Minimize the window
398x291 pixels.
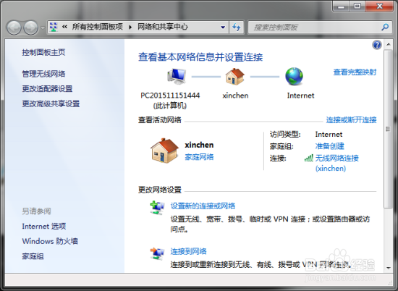pos(341,7)
